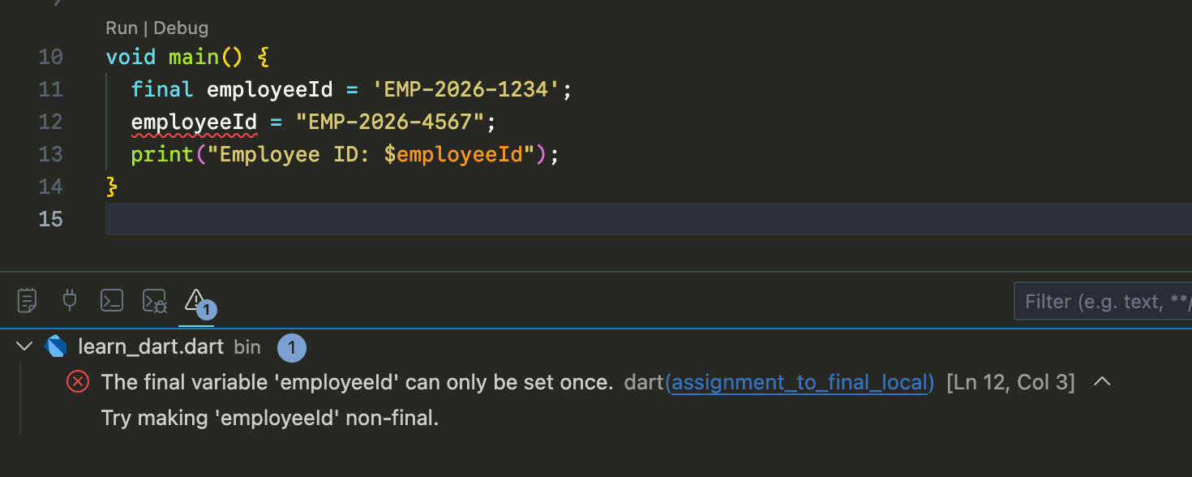Open the assignment_to_final_local diagnostic link
The width and height of the screenshot is (1192, 477).
tap(800, 382)
